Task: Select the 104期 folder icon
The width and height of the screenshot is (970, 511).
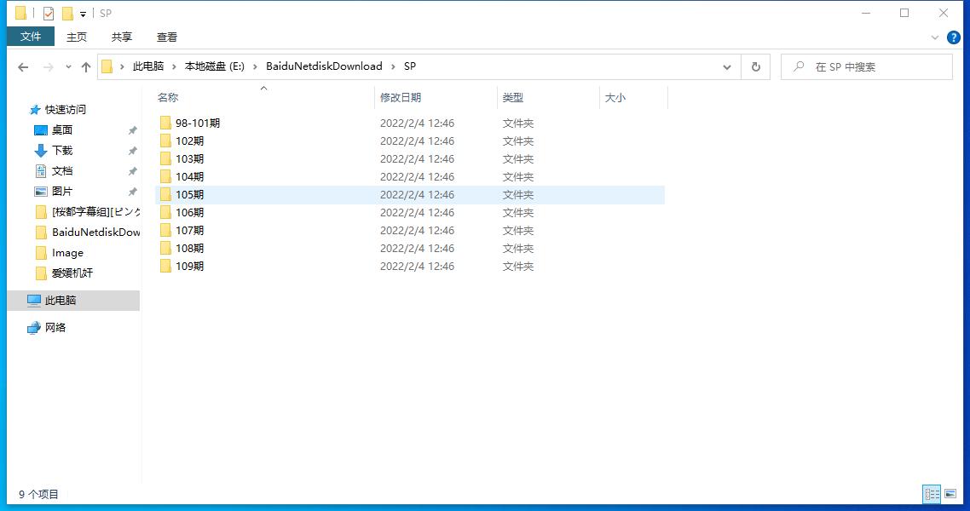Action: click(165, 176)
